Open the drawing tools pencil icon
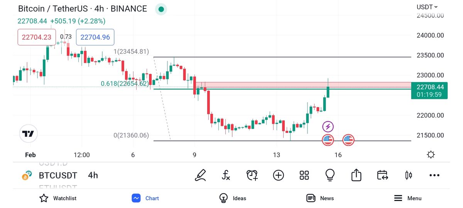Viewport: 463px width, 208px height. pos(200,175)
